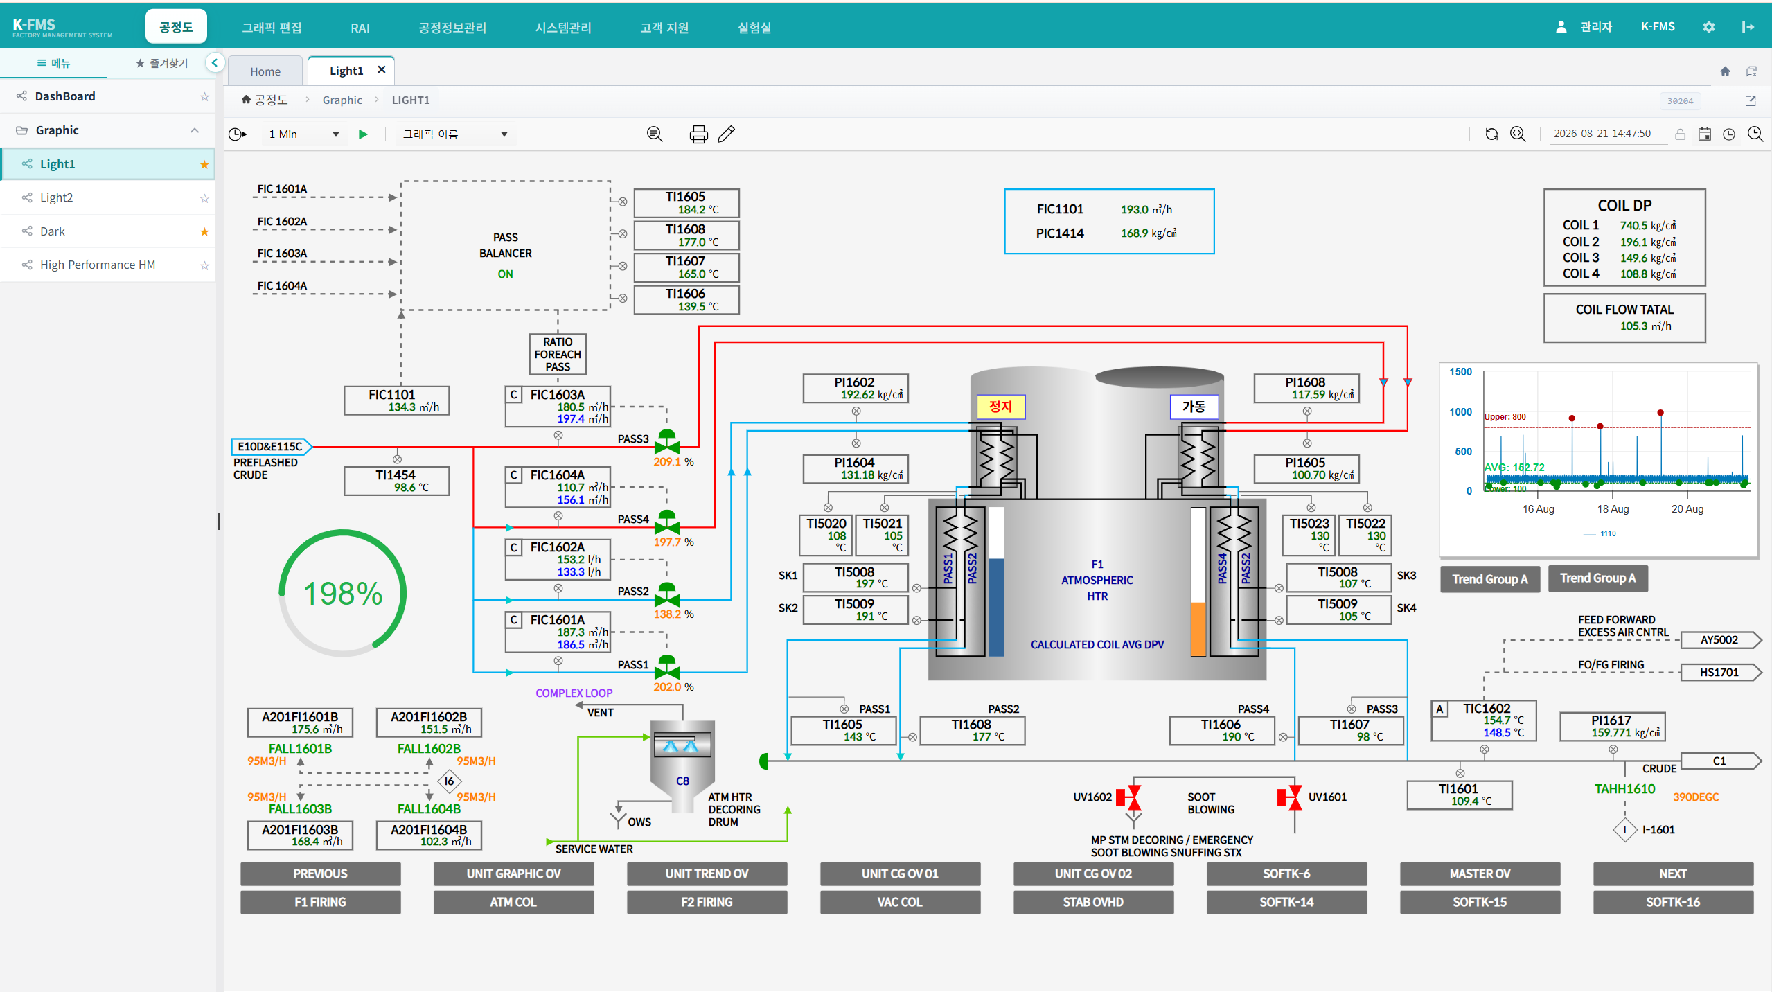Viewport: 1772px width, 992px height.
Task: Close the Light1 tab
Action: [382, 70]
